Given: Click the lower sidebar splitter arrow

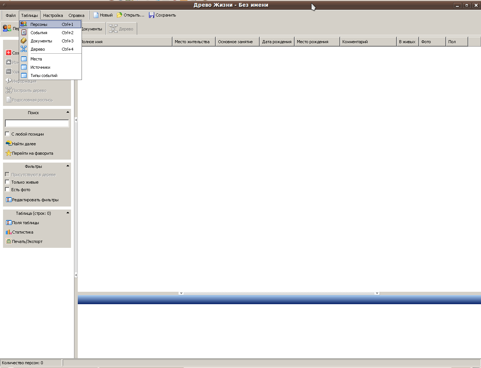Looking at the screenshot, I should [x=76, y=275].
